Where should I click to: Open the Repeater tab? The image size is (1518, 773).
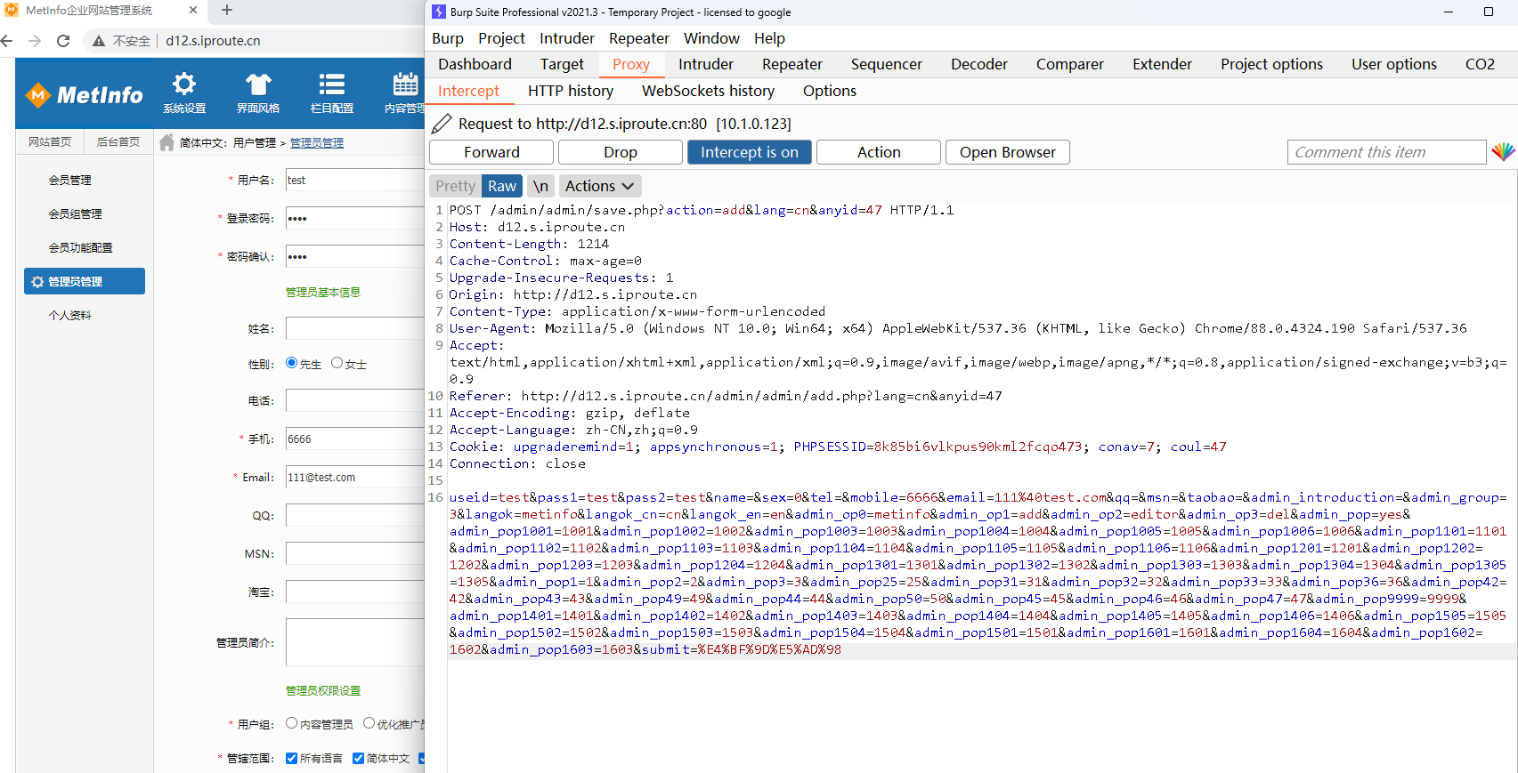coord(791,64)
